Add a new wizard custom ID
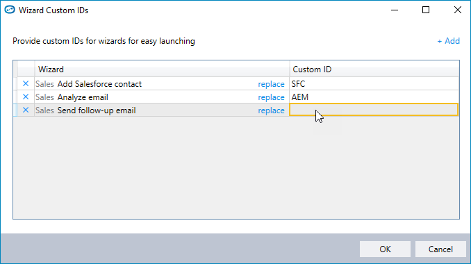 click(448, 41)
